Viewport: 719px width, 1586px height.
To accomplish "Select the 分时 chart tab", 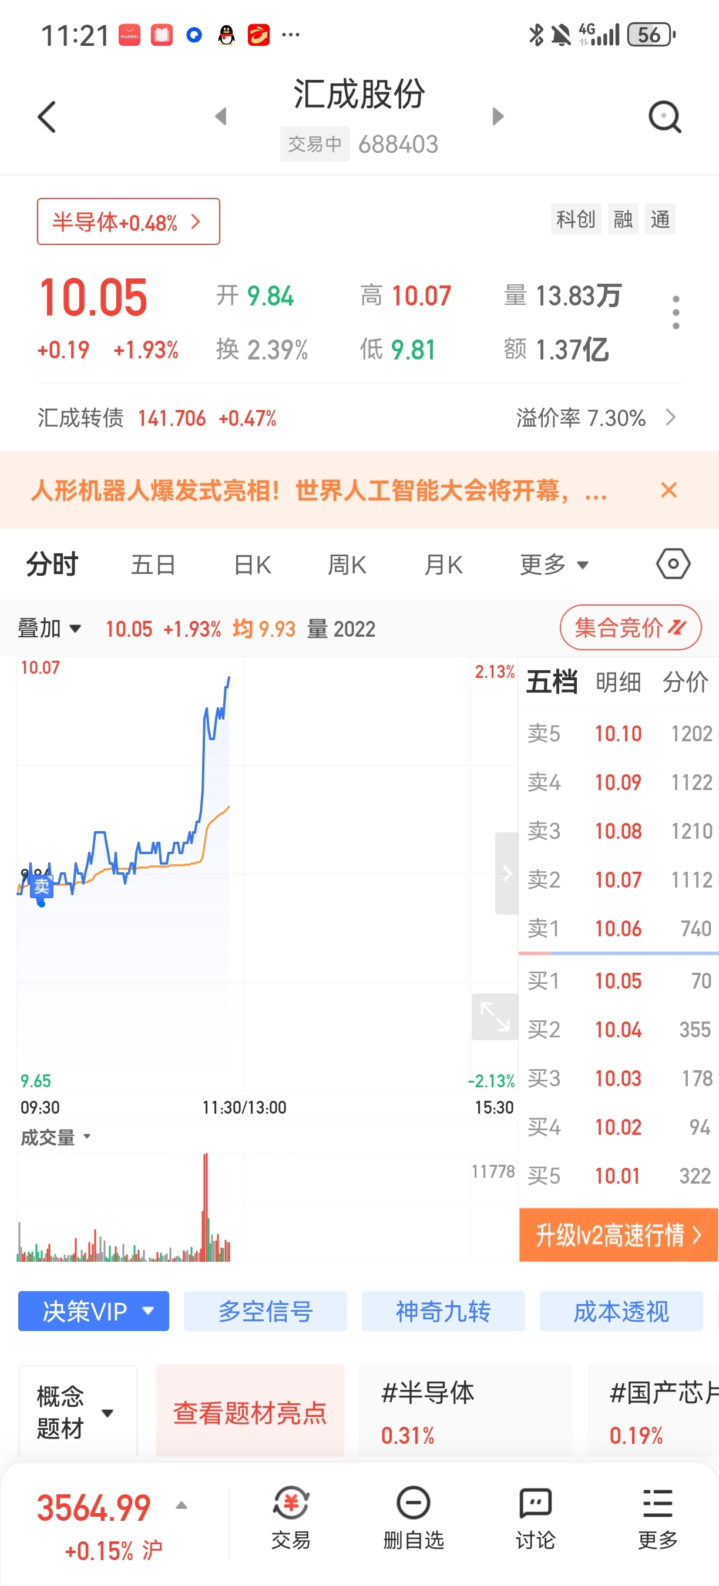I will pos(52,564).
